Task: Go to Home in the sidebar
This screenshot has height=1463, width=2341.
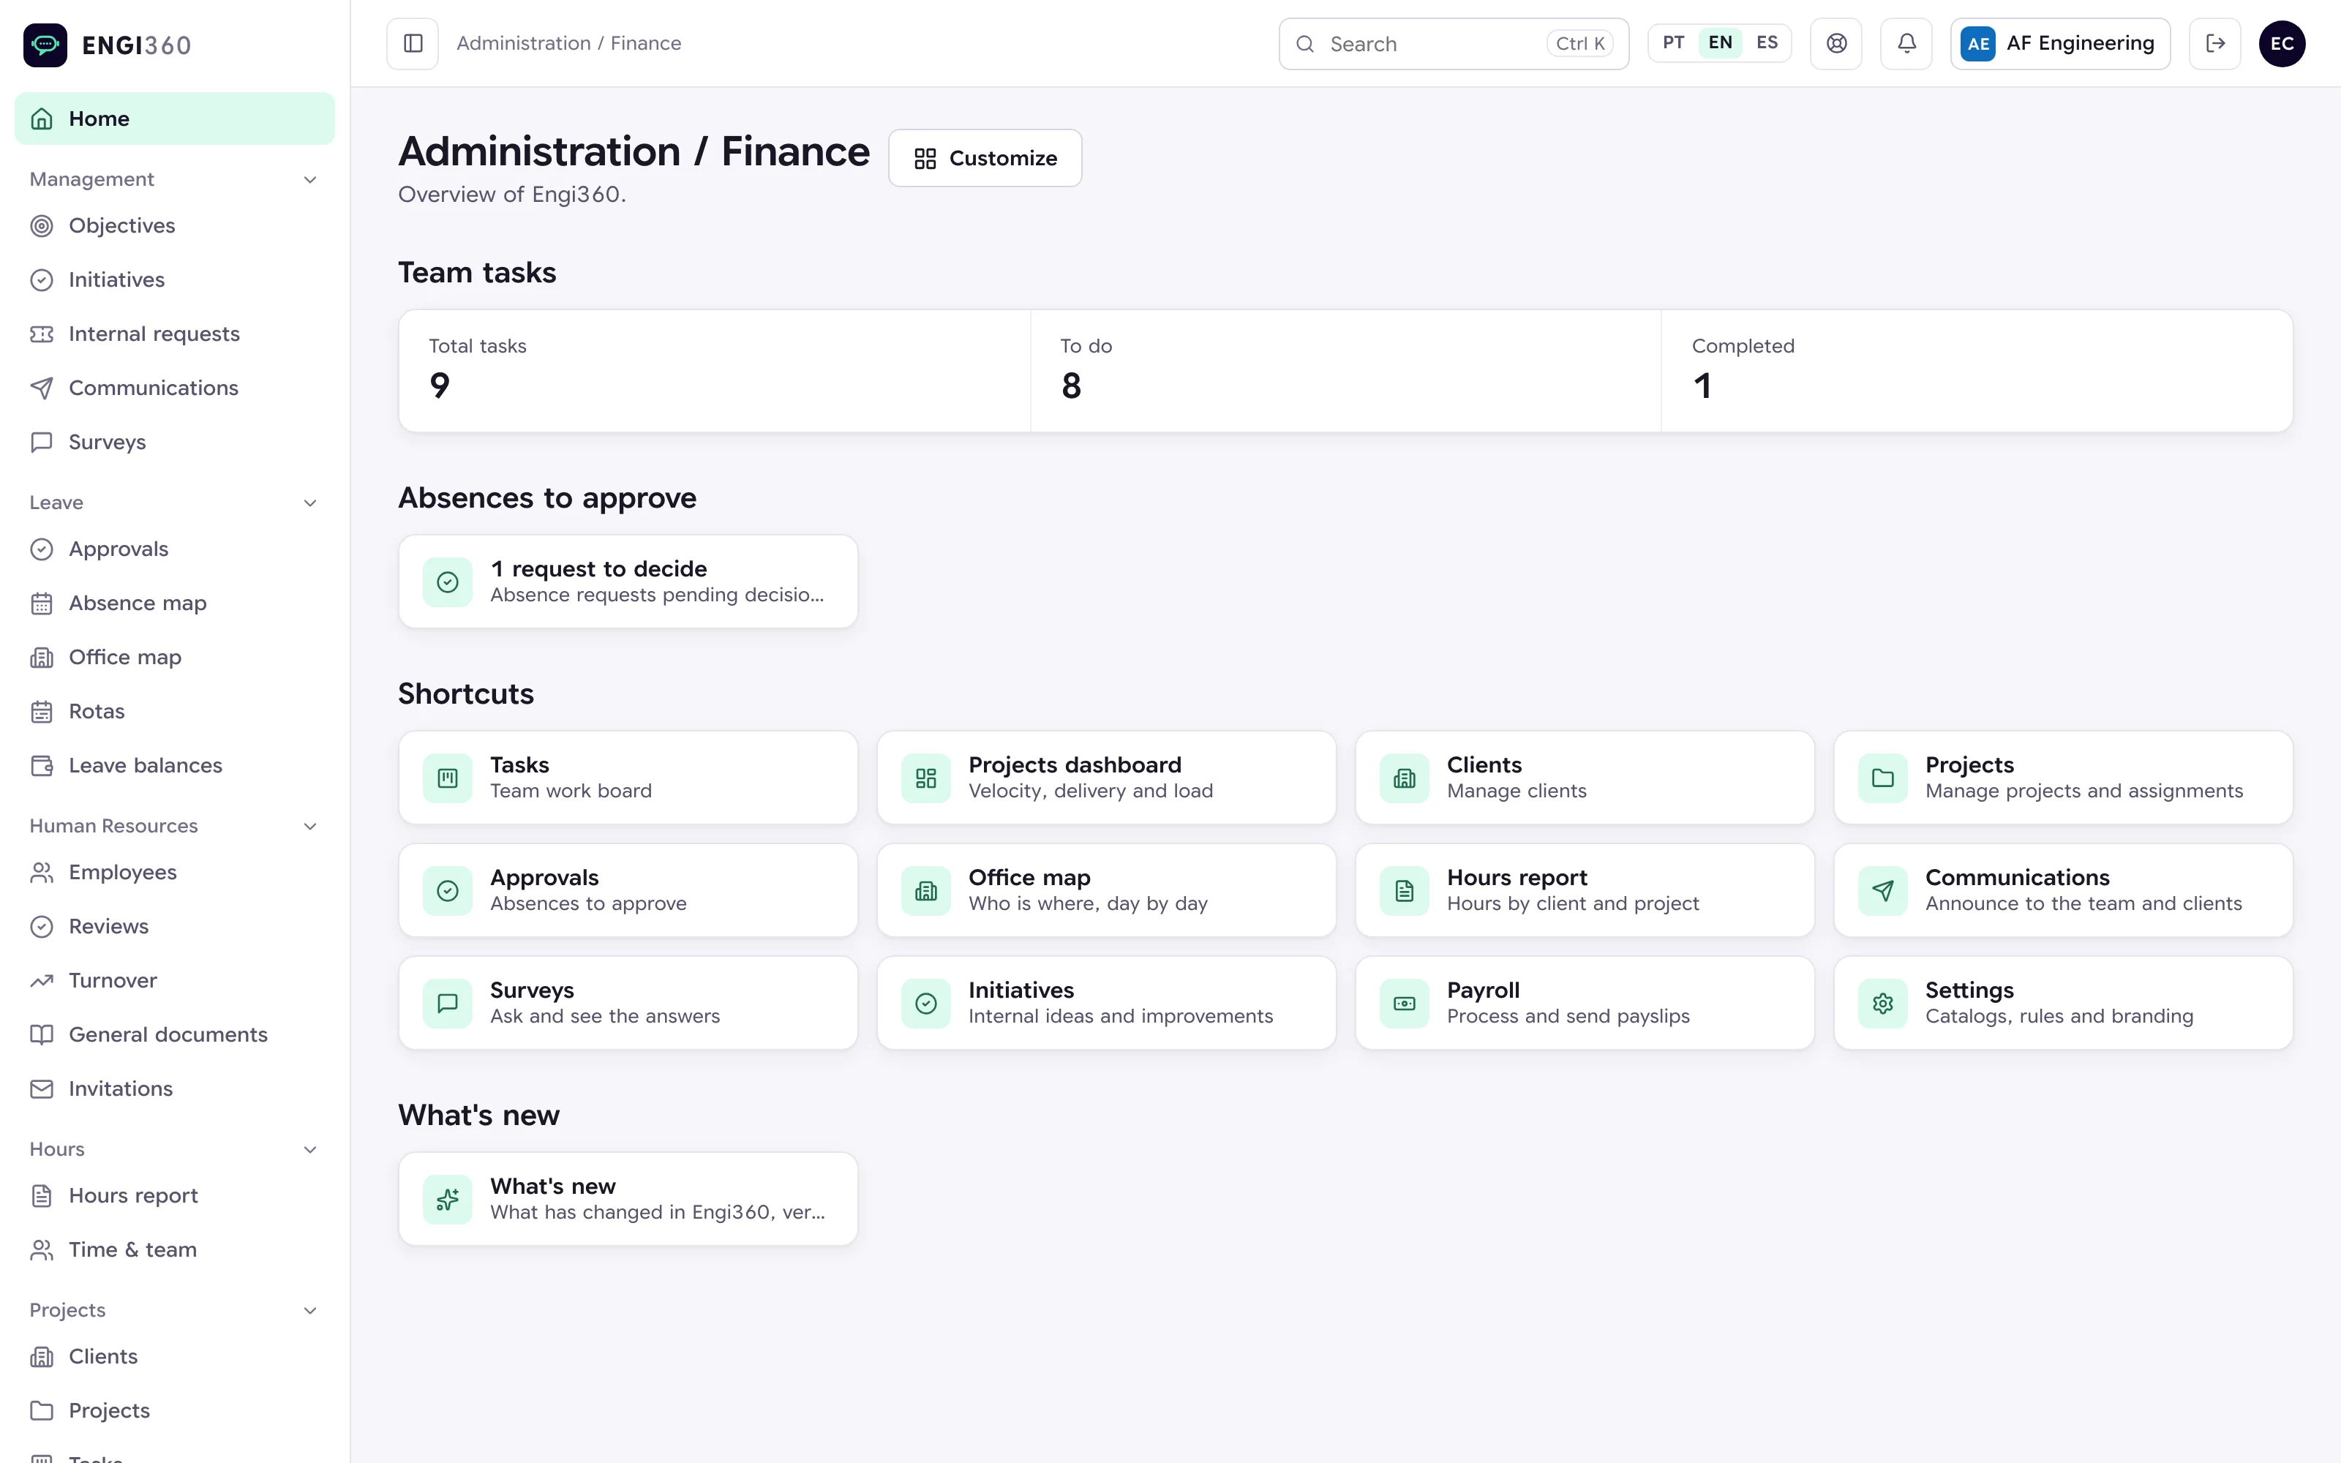Action: (174, 119)
